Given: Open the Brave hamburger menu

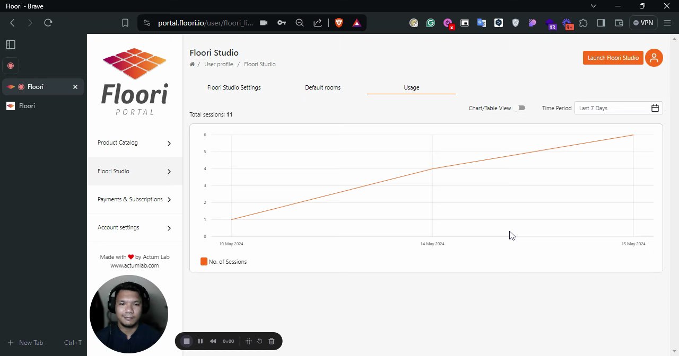Looking at the screenshot, I should coord(667,23).
